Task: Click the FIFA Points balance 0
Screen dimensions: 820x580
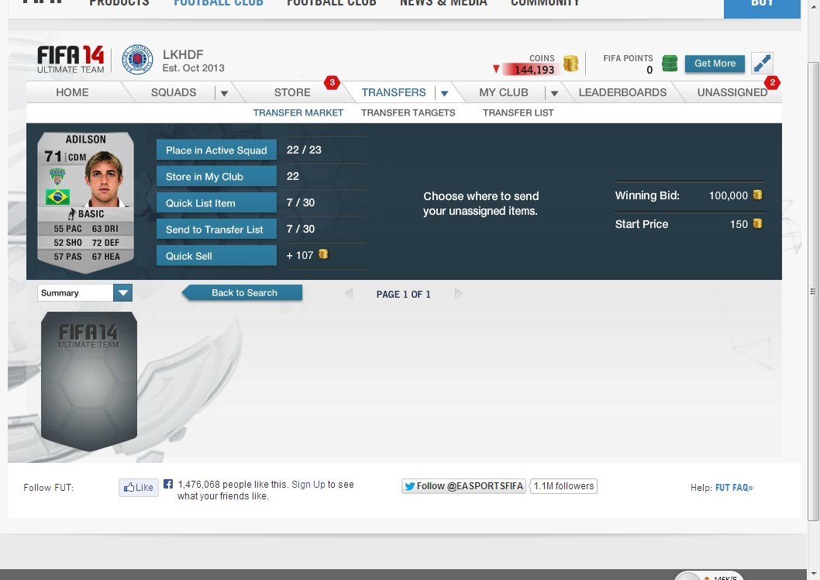Action: click(x=649, y=70)
